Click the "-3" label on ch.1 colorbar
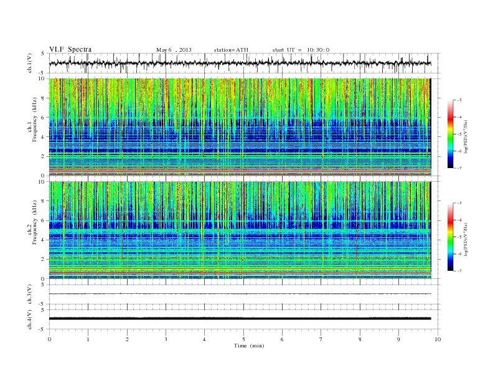This screenshot has width=493, height=381. coord(459,100)
